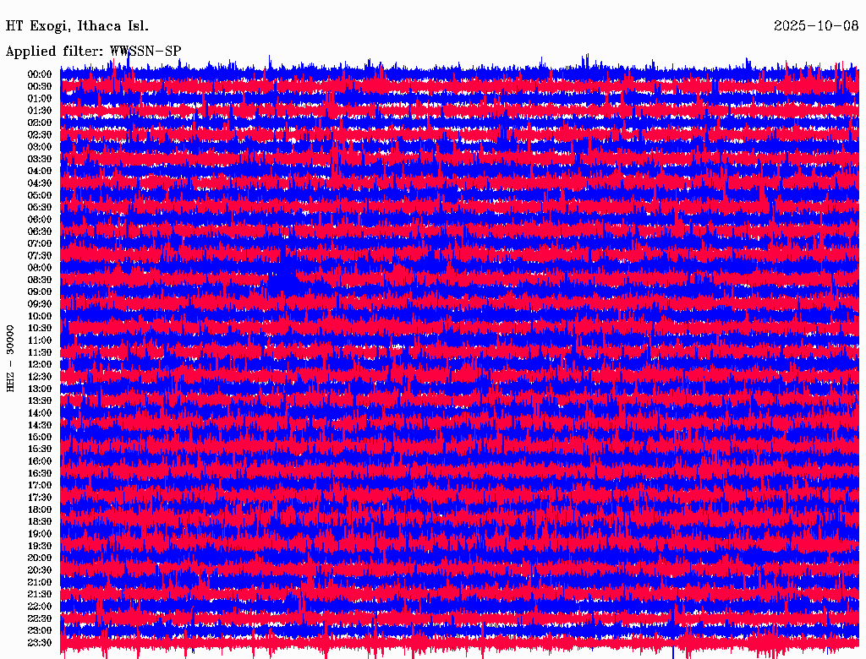Select the 22:00 time label

coord(40,606)
